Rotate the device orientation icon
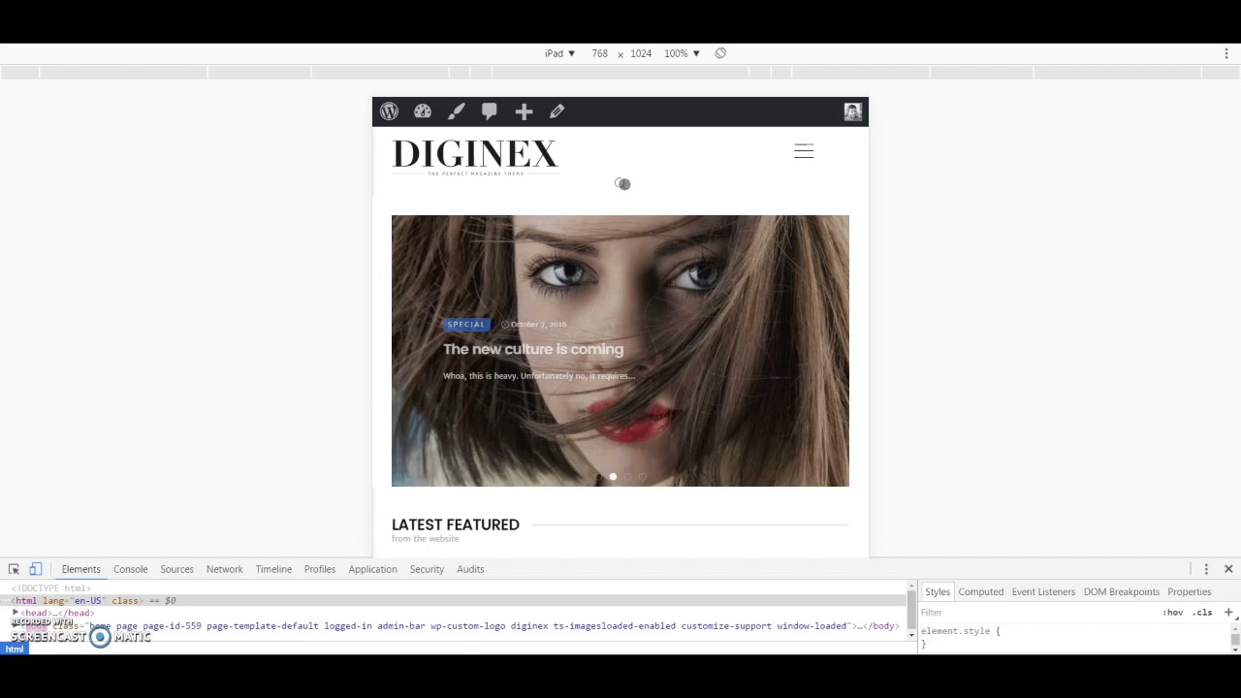 point(720,53)
